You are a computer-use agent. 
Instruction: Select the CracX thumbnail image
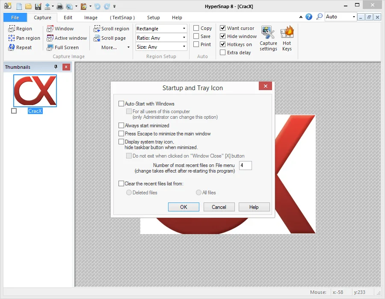[35, 91]
